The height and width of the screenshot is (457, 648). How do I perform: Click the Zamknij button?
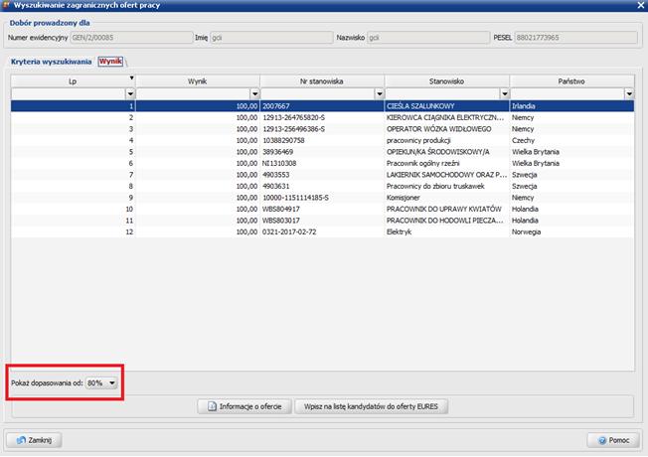pyautogui.click(x=34, y=440)
